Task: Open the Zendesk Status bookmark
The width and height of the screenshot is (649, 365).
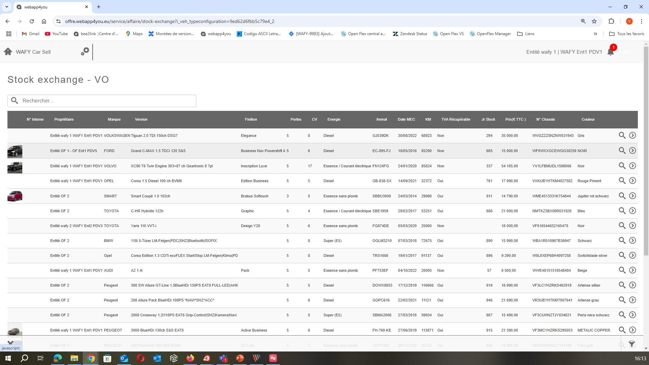Action: point(410,34)
